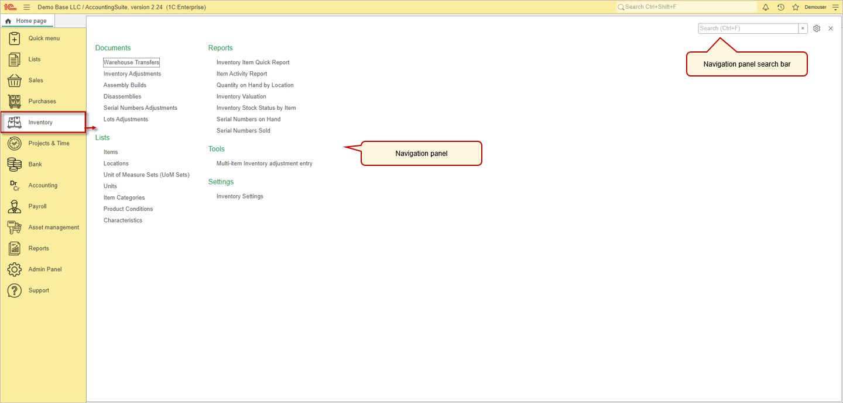Select the Bank coins icon
Viewport: 843px width, 403px height.
(14, 164)
